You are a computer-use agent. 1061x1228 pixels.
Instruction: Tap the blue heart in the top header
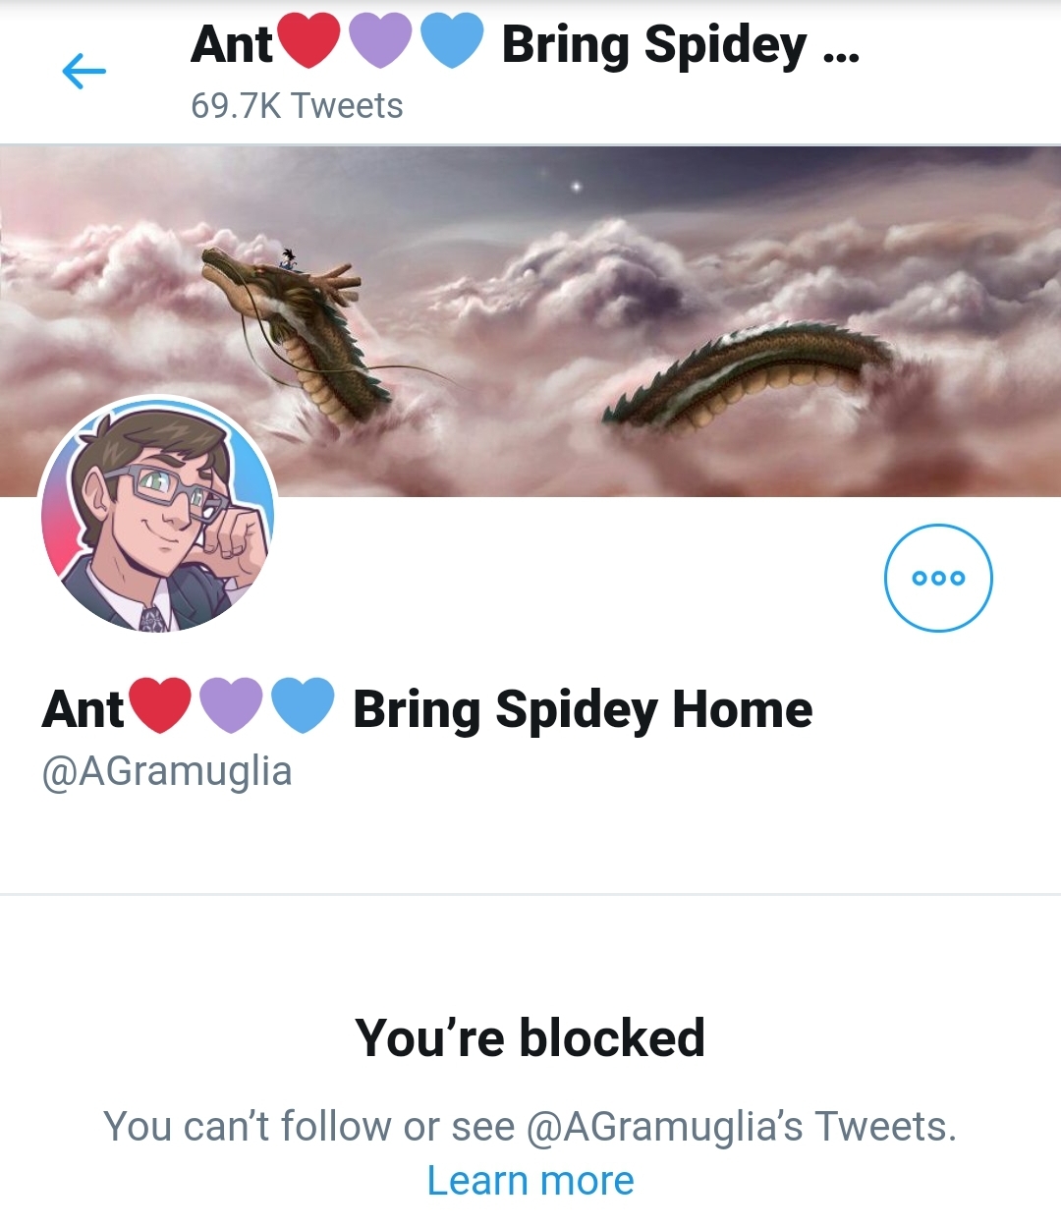[x=452, y=42]
